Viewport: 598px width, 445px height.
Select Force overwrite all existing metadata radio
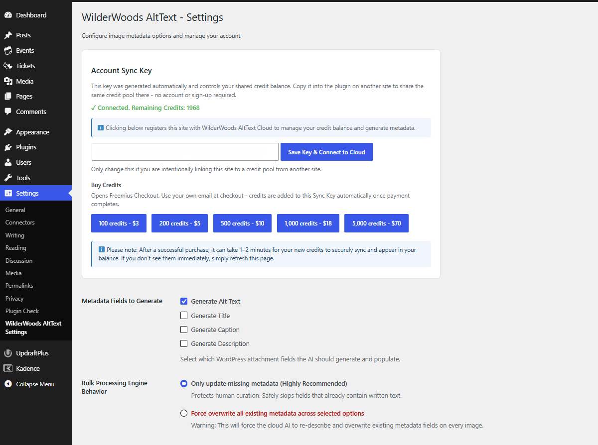tap(184, 413)
